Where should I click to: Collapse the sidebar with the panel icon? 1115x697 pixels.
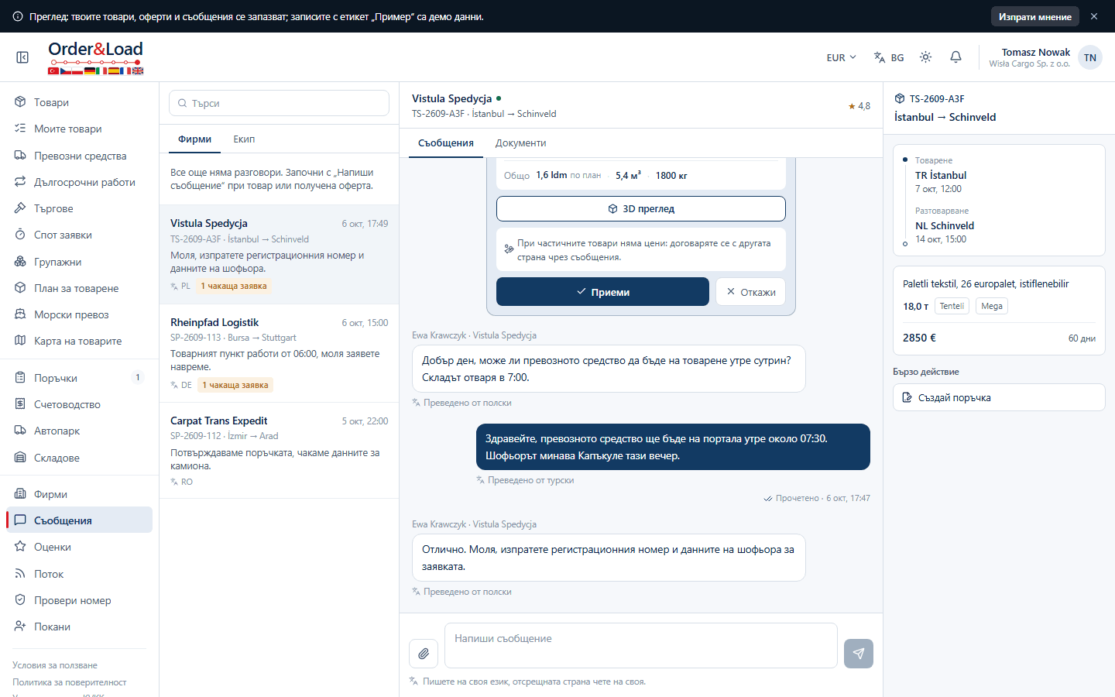click(x=22, y=57)
